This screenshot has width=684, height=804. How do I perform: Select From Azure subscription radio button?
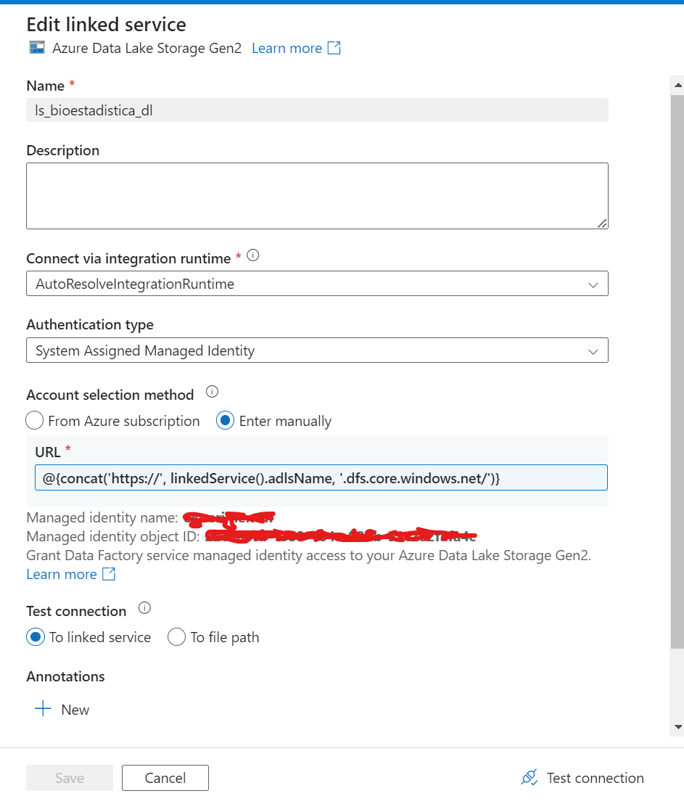point(34,420)
